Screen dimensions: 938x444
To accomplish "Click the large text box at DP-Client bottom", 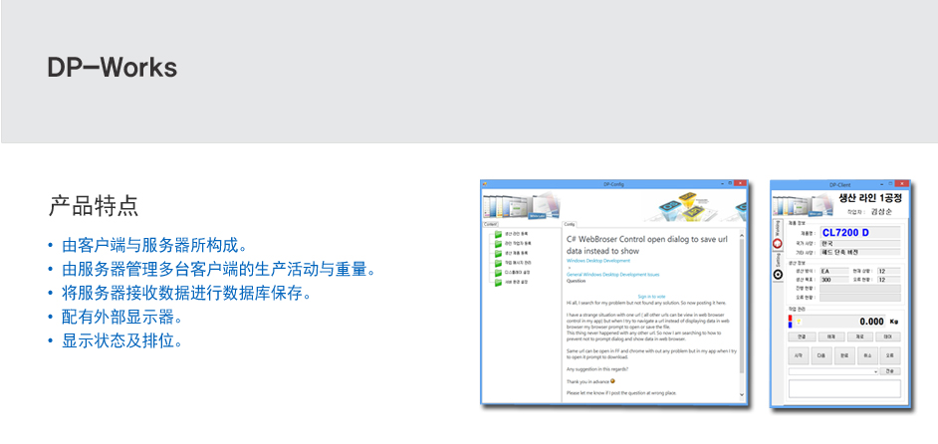I will pos(845,390).
